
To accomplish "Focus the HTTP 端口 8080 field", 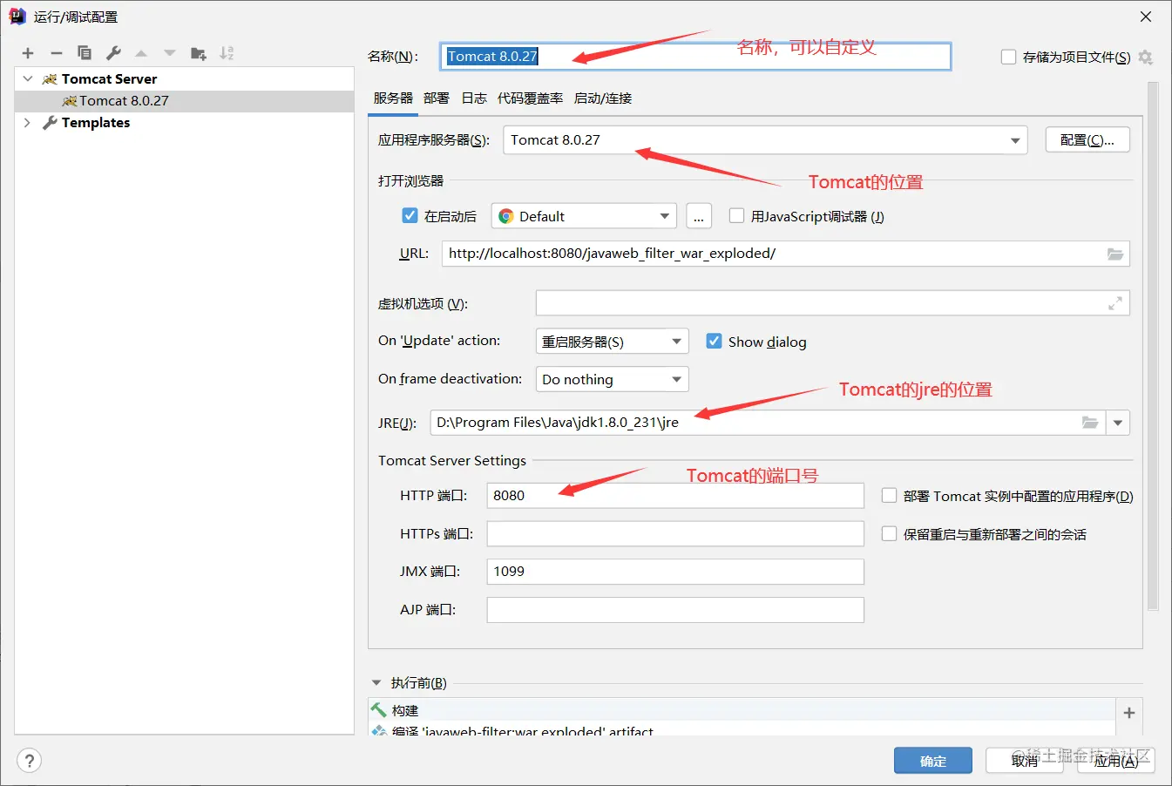I will coord(675,496).
